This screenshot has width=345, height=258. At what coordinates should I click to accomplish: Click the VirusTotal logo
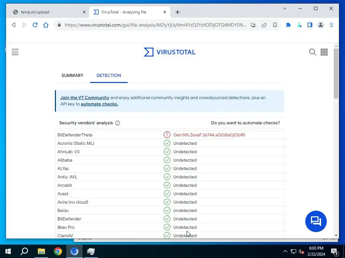pos(170,52)
